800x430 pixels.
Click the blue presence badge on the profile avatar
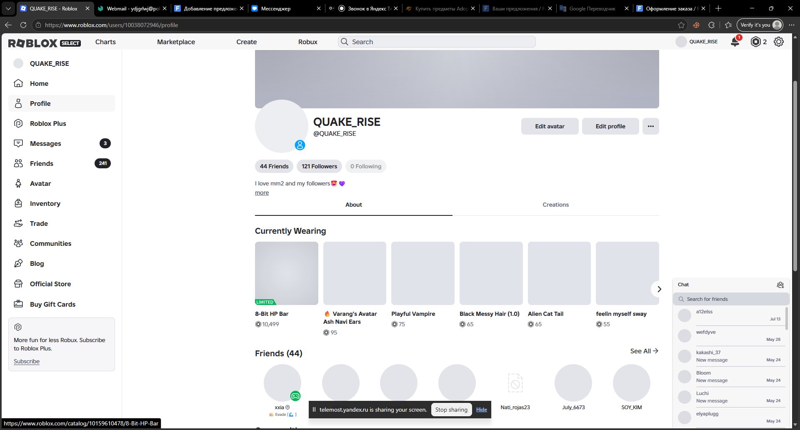pos(300,145)
